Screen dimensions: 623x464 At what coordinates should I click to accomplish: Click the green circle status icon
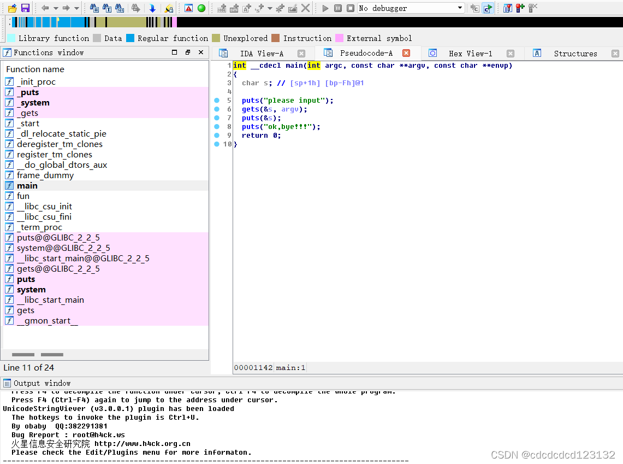(x=201, y=8)
